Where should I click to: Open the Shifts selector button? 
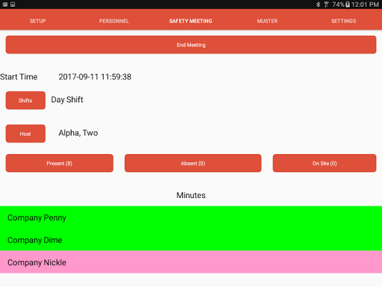click(25, 100)
